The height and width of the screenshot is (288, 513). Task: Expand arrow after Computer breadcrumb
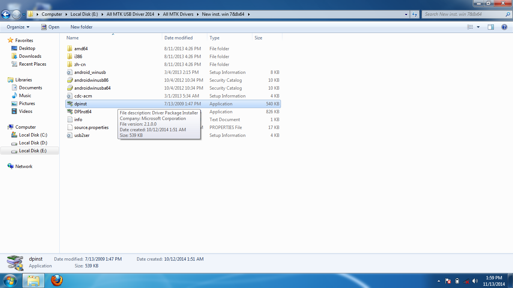(x=66, y=14)
